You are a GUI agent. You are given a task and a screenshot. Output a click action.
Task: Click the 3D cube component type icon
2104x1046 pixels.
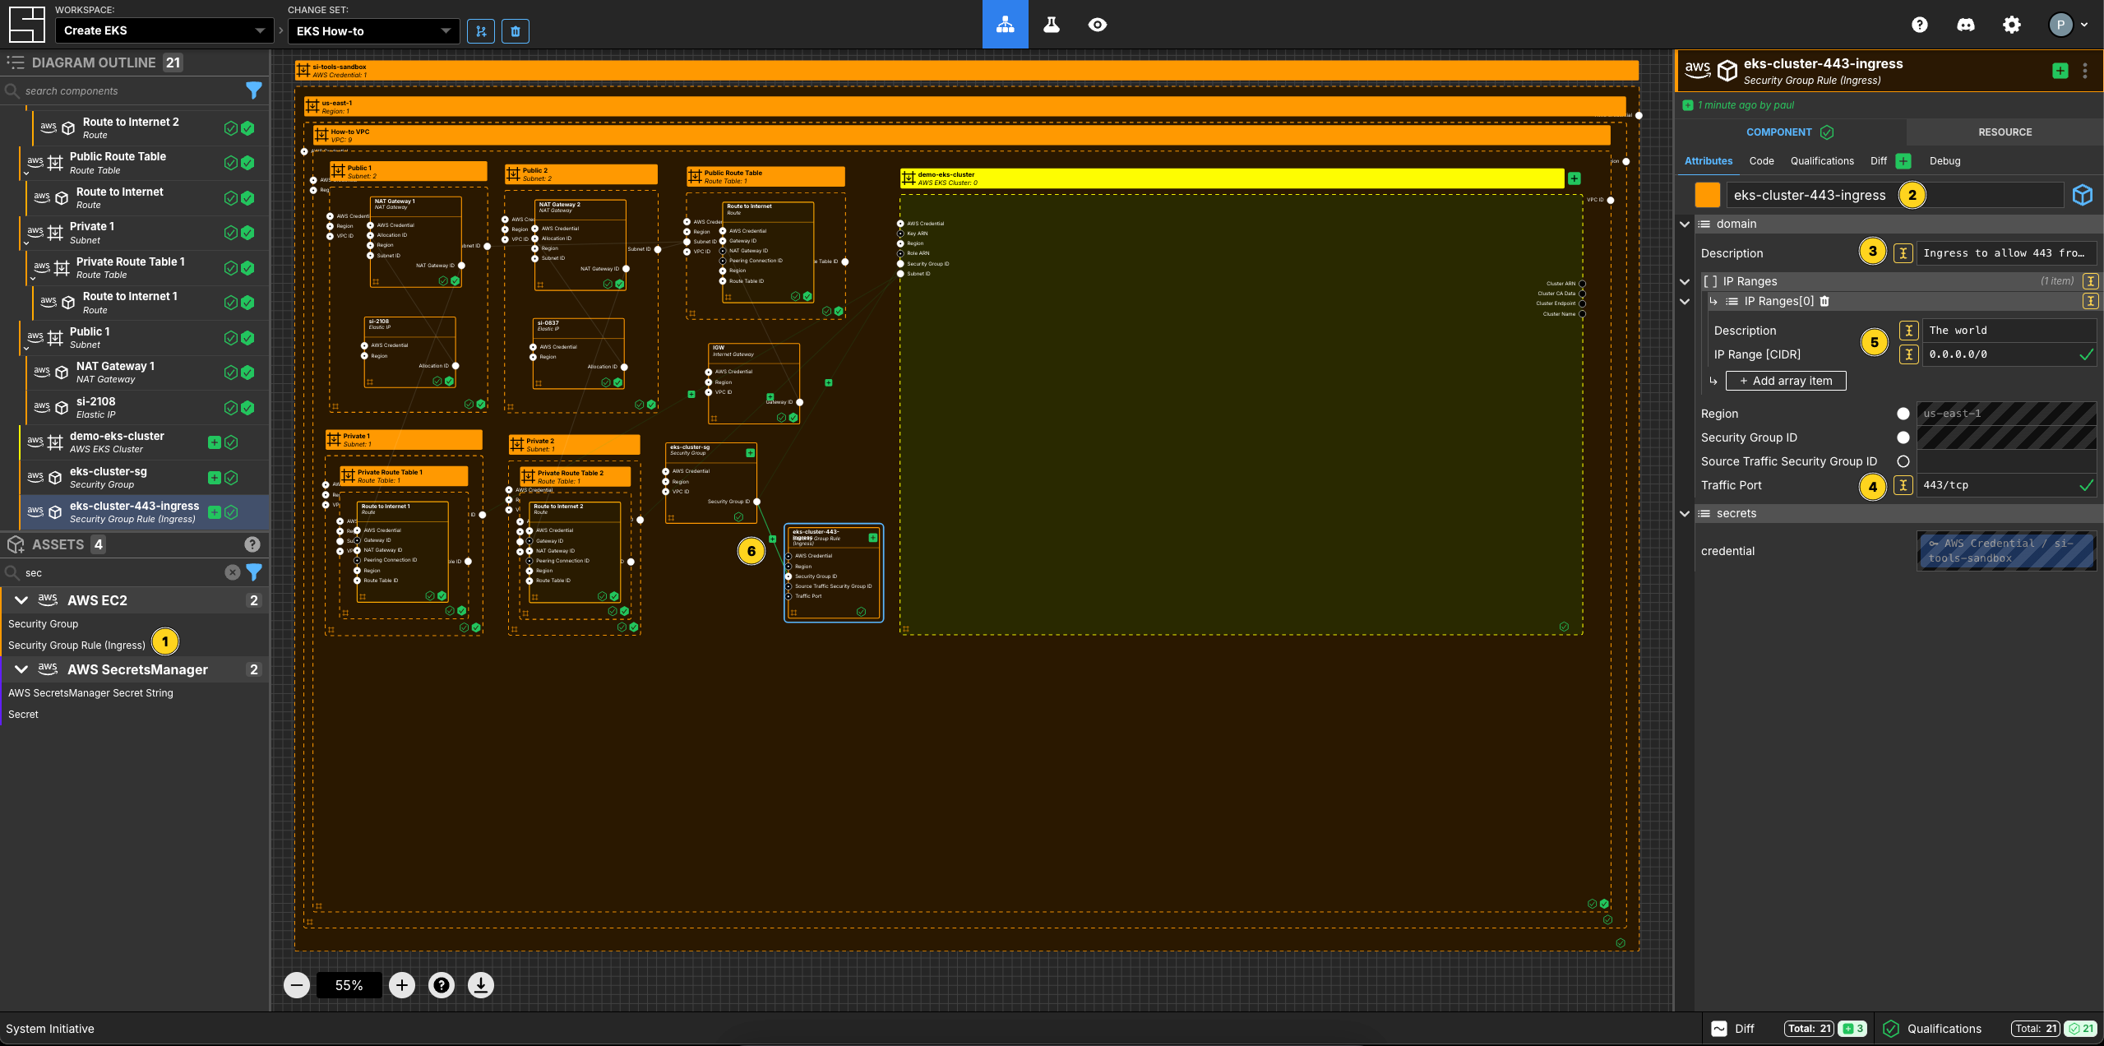[2082, 195]
